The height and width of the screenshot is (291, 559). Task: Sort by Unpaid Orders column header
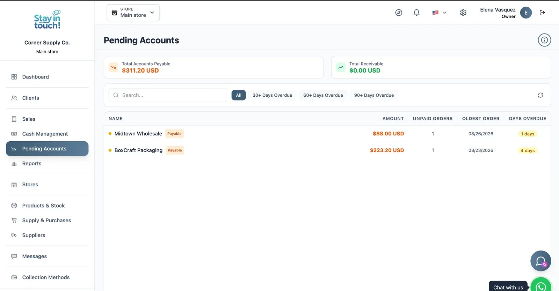click(433, 119)
